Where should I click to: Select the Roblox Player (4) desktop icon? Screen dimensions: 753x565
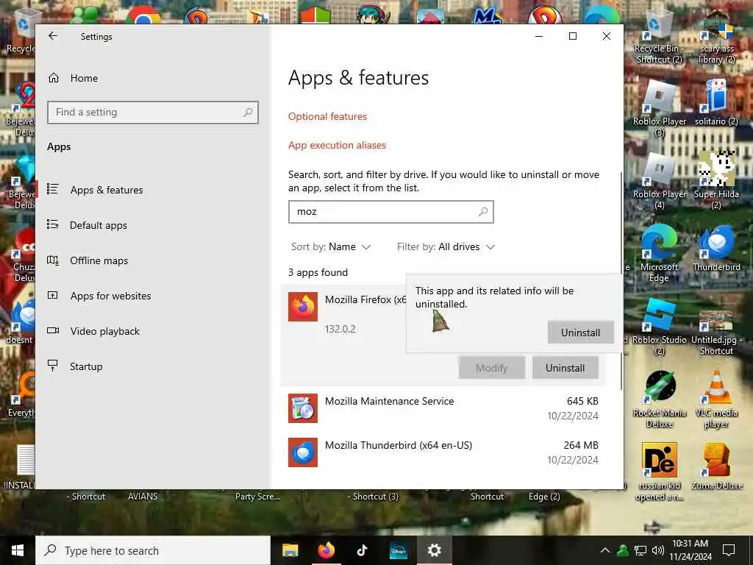pyautogui.click(x=660, y=181)
